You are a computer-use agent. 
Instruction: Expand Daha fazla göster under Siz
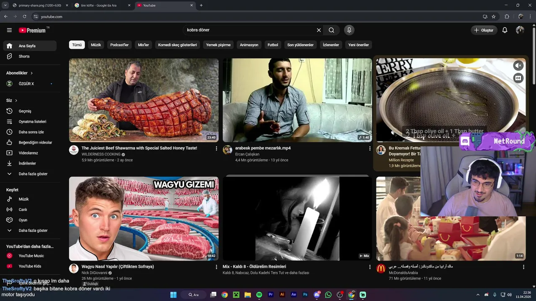point(29,174)
